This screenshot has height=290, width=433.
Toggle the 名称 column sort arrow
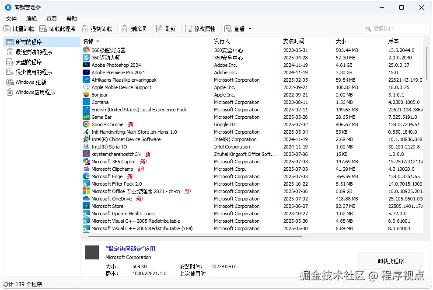click(x=97, y=41)
